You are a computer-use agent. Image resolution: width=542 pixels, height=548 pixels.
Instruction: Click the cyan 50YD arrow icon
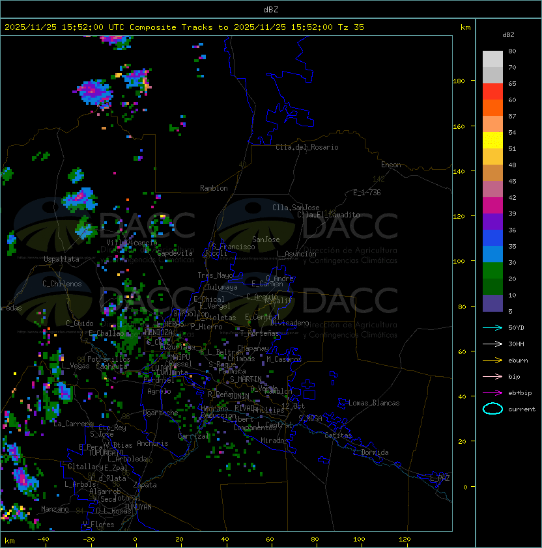point(492,327)
